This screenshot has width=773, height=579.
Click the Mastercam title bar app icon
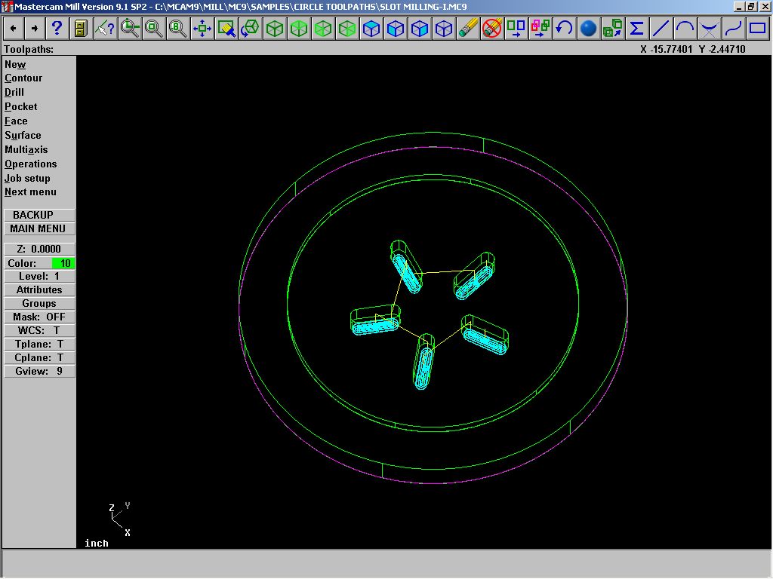pyautogui.click(x=6, y=7)
